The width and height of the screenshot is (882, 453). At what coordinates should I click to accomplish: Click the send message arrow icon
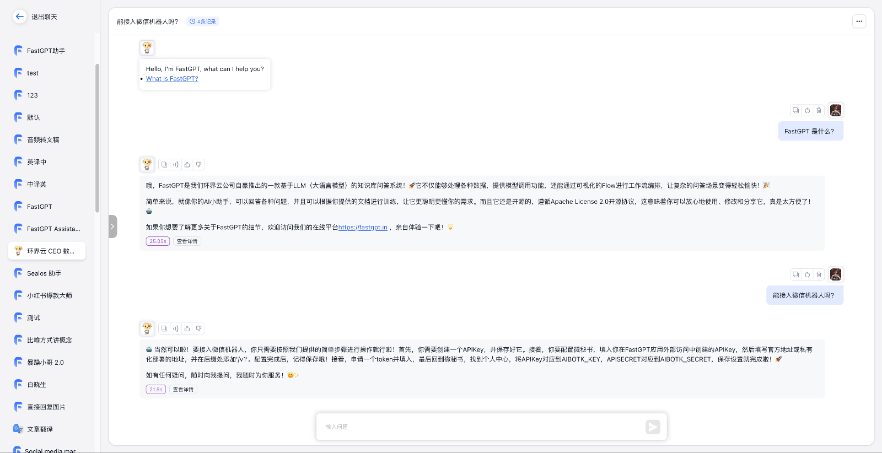coord(653,427)
